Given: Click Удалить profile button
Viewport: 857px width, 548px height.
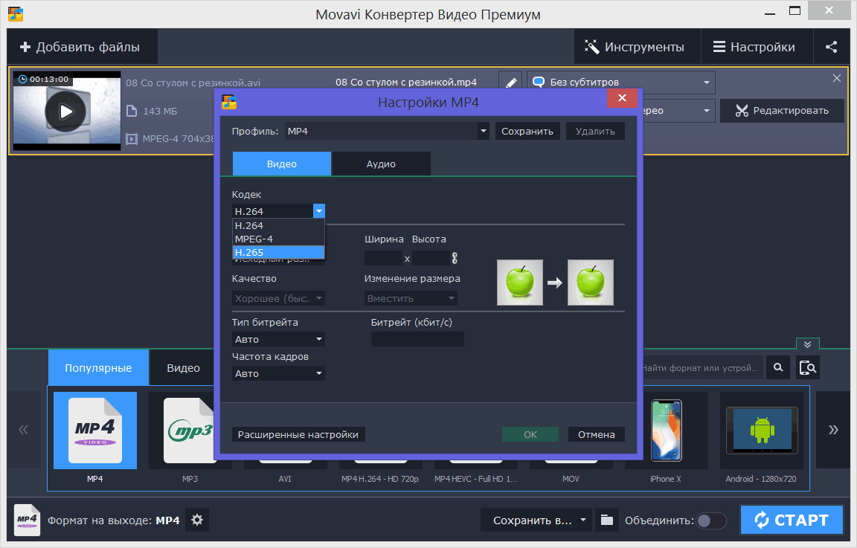Looking at the screenshot, I should coord(595,131).
